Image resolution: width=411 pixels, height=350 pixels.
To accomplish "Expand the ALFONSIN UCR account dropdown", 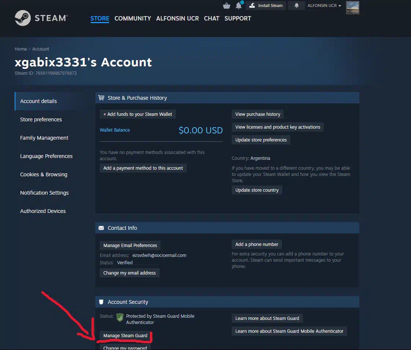I will 324,5.
